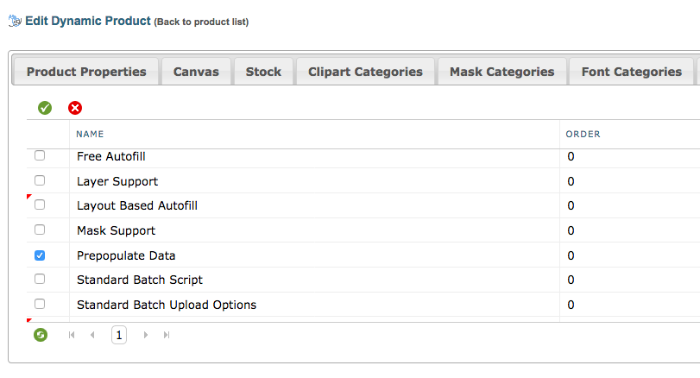Enable the Free Autofill checkbox
Viewport: 700px width, 378px height.
coord(40,156)
